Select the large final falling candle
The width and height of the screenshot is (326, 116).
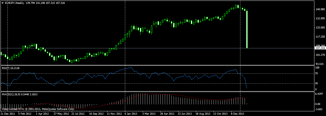coord(247,29)
